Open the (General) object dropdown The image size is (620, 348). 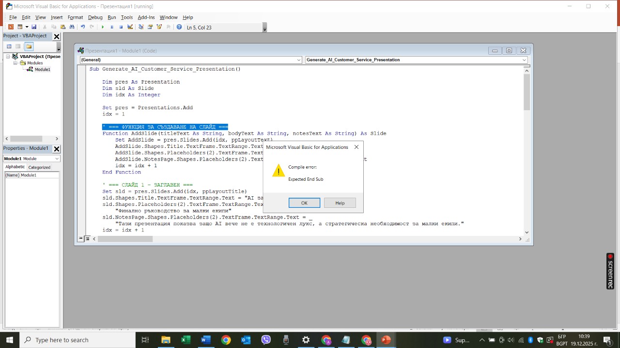click(x=298, y=60)
